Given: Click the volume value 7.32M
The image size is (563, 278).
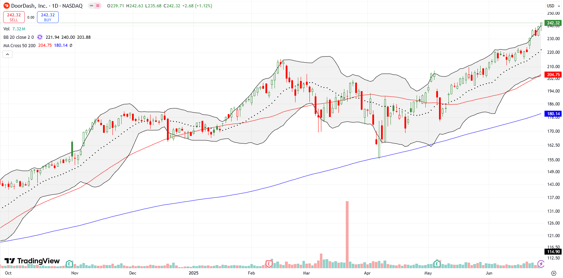Looking at the screenshot, I should click(19, 29).
